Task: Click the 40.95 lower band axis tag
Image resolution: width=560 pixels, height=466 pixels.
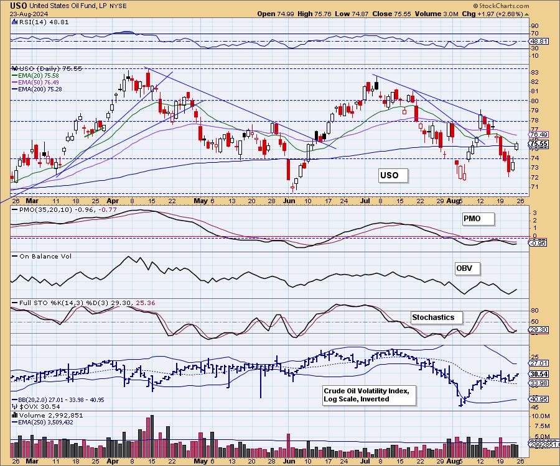Action: click(x=539, y=399)
